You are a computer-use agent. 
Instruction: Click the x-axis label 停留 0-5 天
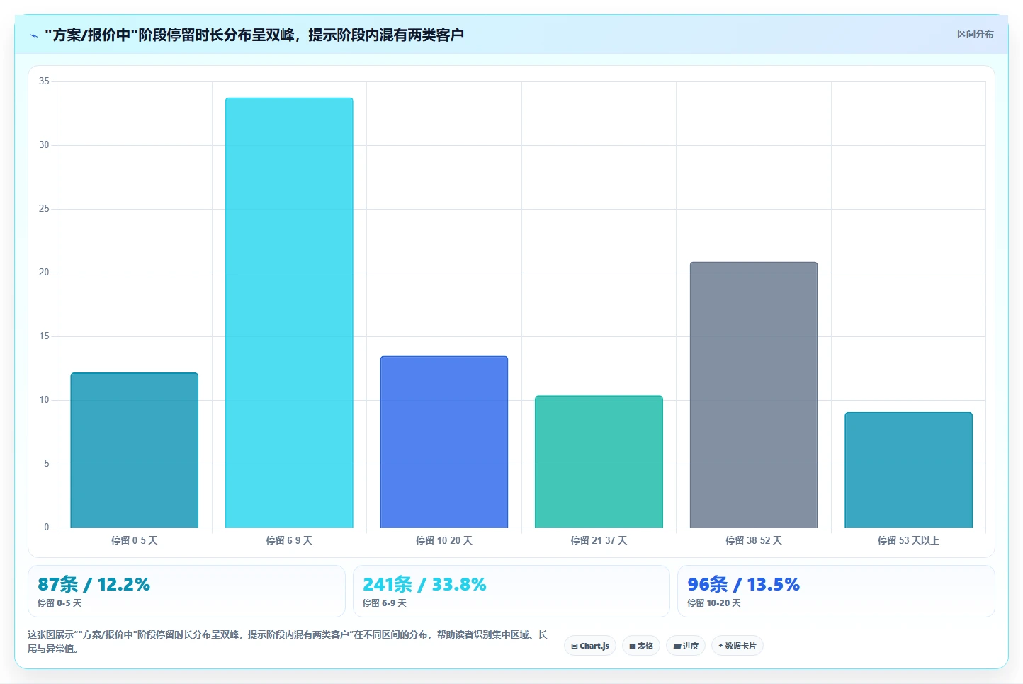pyautogui.click(x=135, y=540)
